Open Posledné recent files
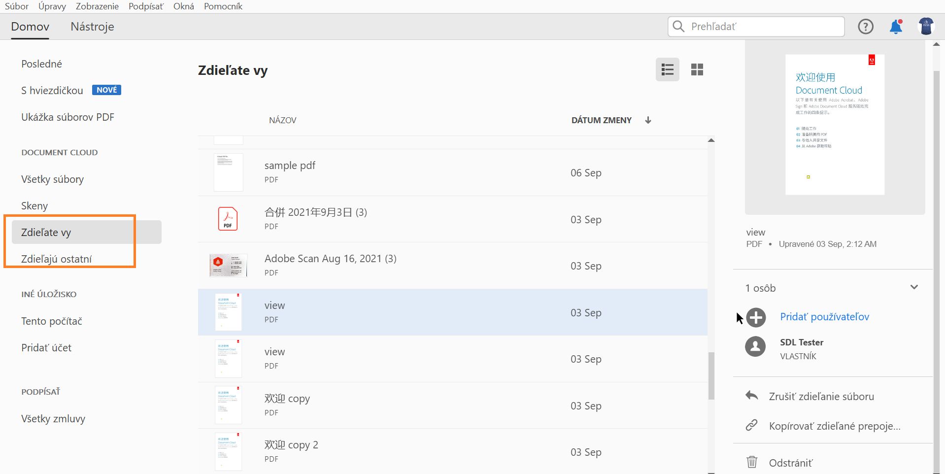 coord(41,64)
